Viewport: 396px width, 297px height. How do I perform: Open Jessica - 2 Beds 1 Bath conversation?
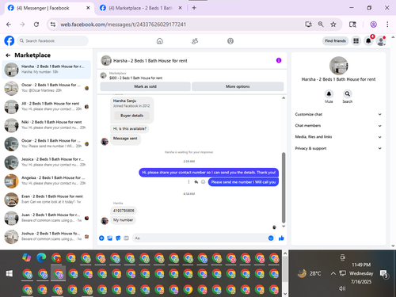(x=47, y=162)
